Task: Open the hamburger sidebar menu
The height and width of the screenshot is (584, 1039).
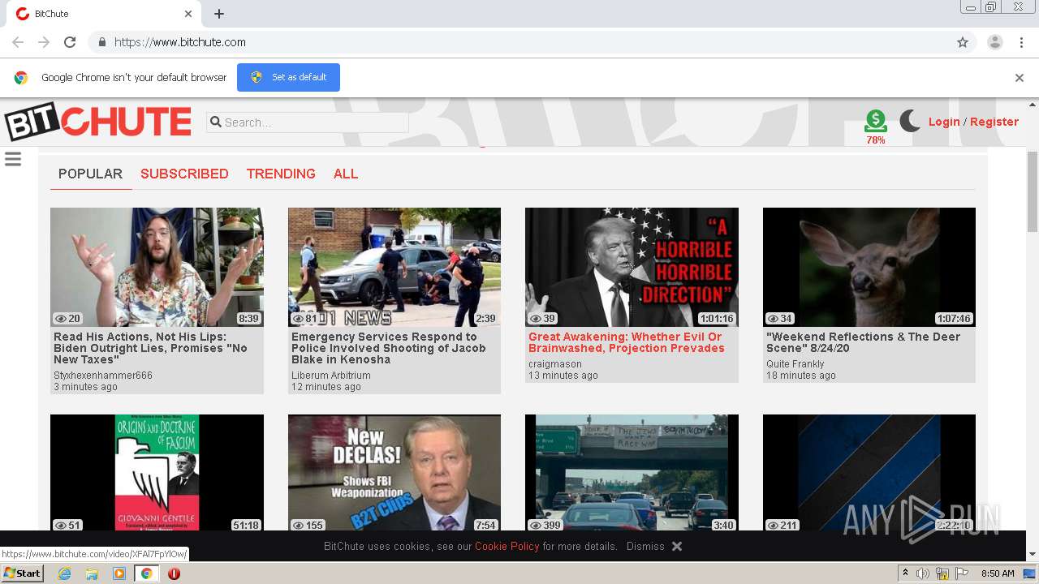Action: tap(13, 159)
